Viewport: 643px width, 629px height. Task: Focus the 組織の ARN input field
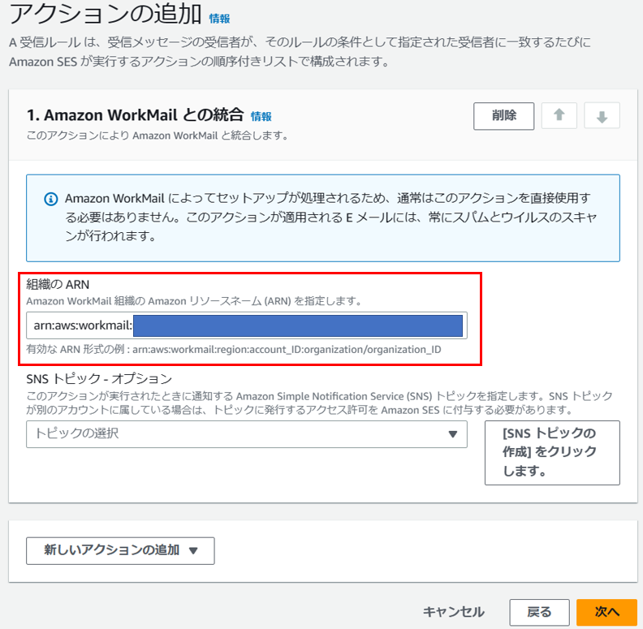pyautogui.click(x=247, y=325)
